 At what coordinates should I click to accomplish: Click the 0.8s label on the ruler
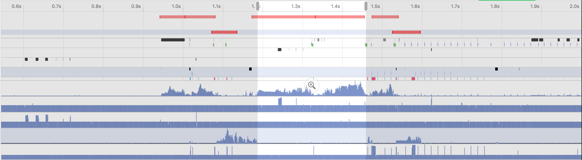coord(96,6)
